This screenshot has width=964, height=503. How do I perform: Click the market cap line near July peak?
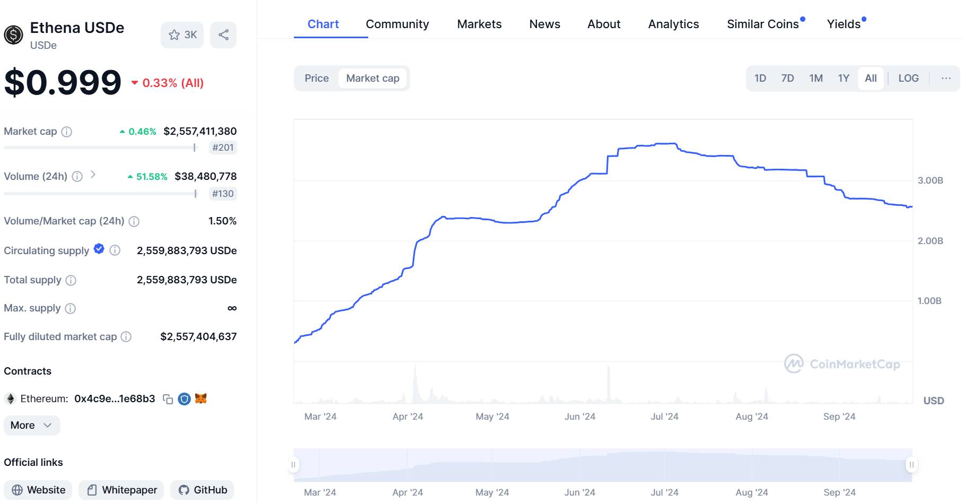(x=666, y=143)
